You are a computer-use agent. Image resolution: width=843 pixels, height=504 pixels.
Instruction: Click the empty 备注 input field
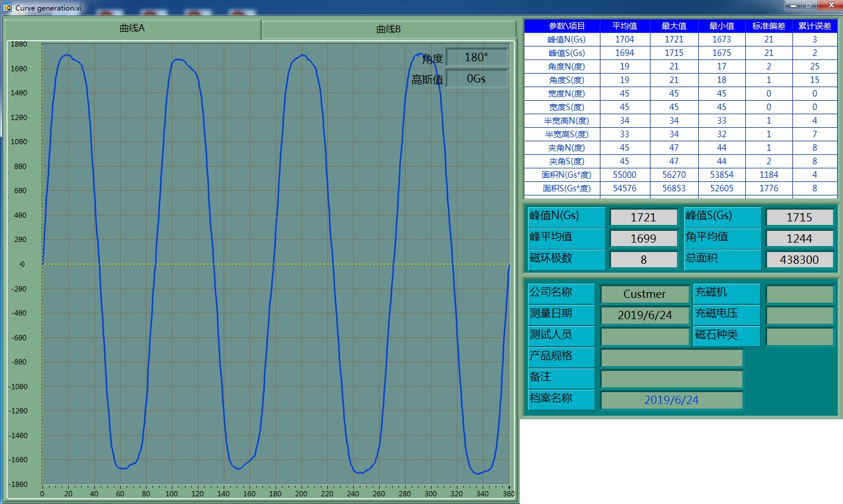[x=672, y=379]
